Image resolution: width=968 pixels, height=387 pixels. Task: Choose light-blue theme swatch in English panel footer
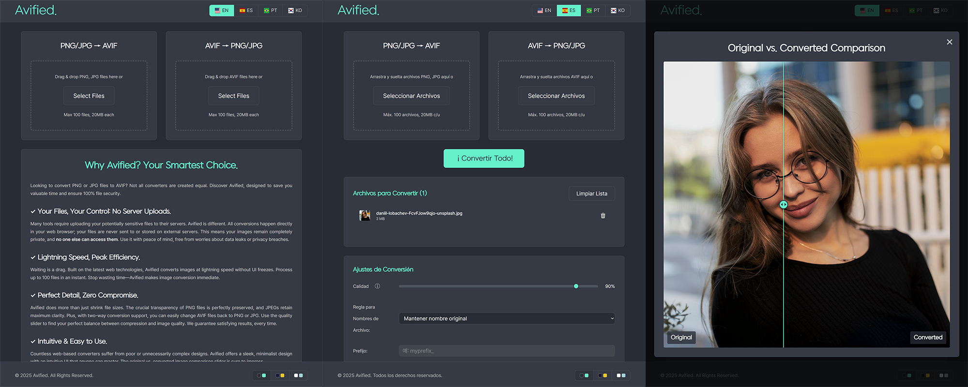click(299, 375)
